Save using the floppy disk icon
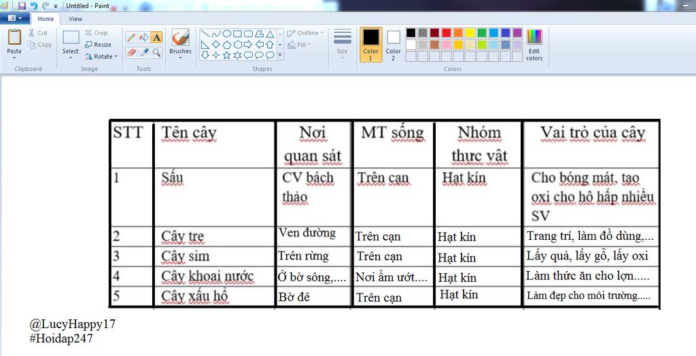Image resolution: width=696 pixels, height=356 pixels. (22, 5)
